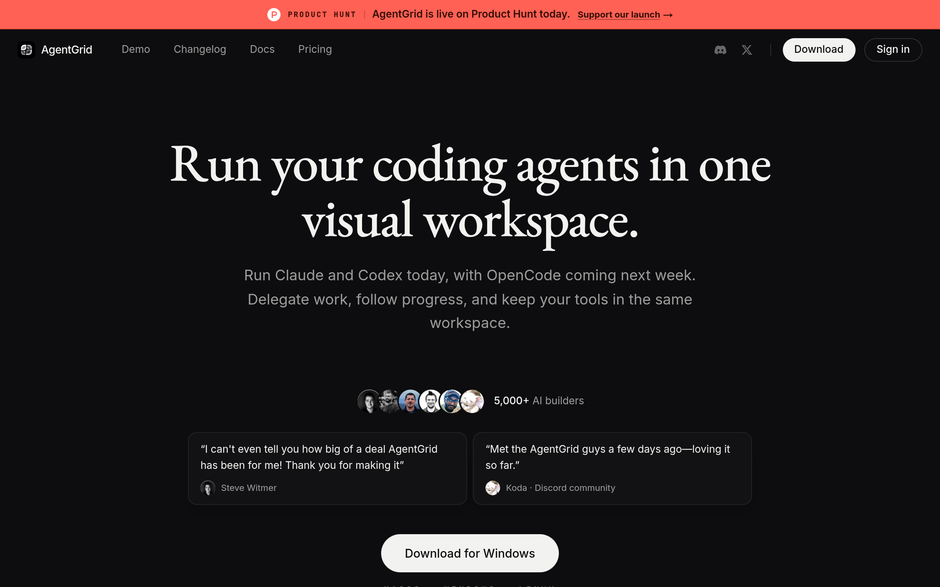The width and height of the screenshot is (940, 587).
Task: Click the header Download button
Action: (x=819, y=50)
